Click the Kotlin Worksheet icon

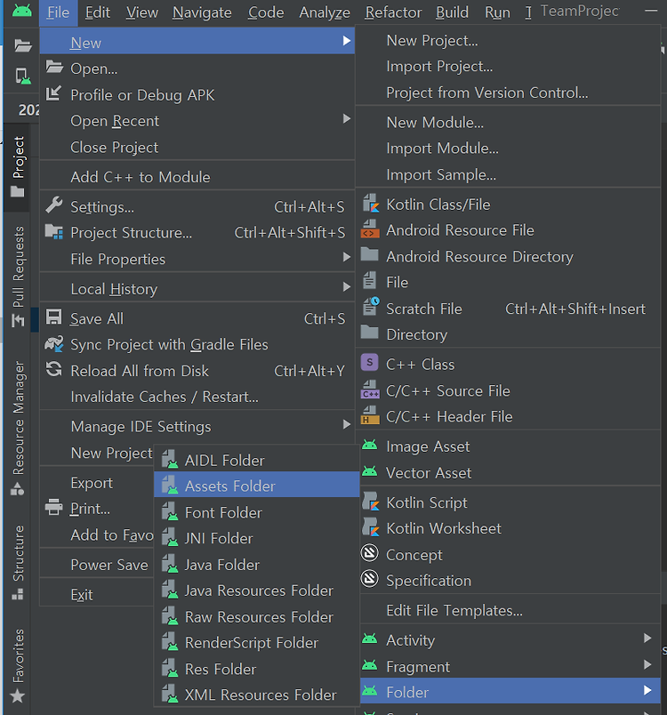point(371,526)
